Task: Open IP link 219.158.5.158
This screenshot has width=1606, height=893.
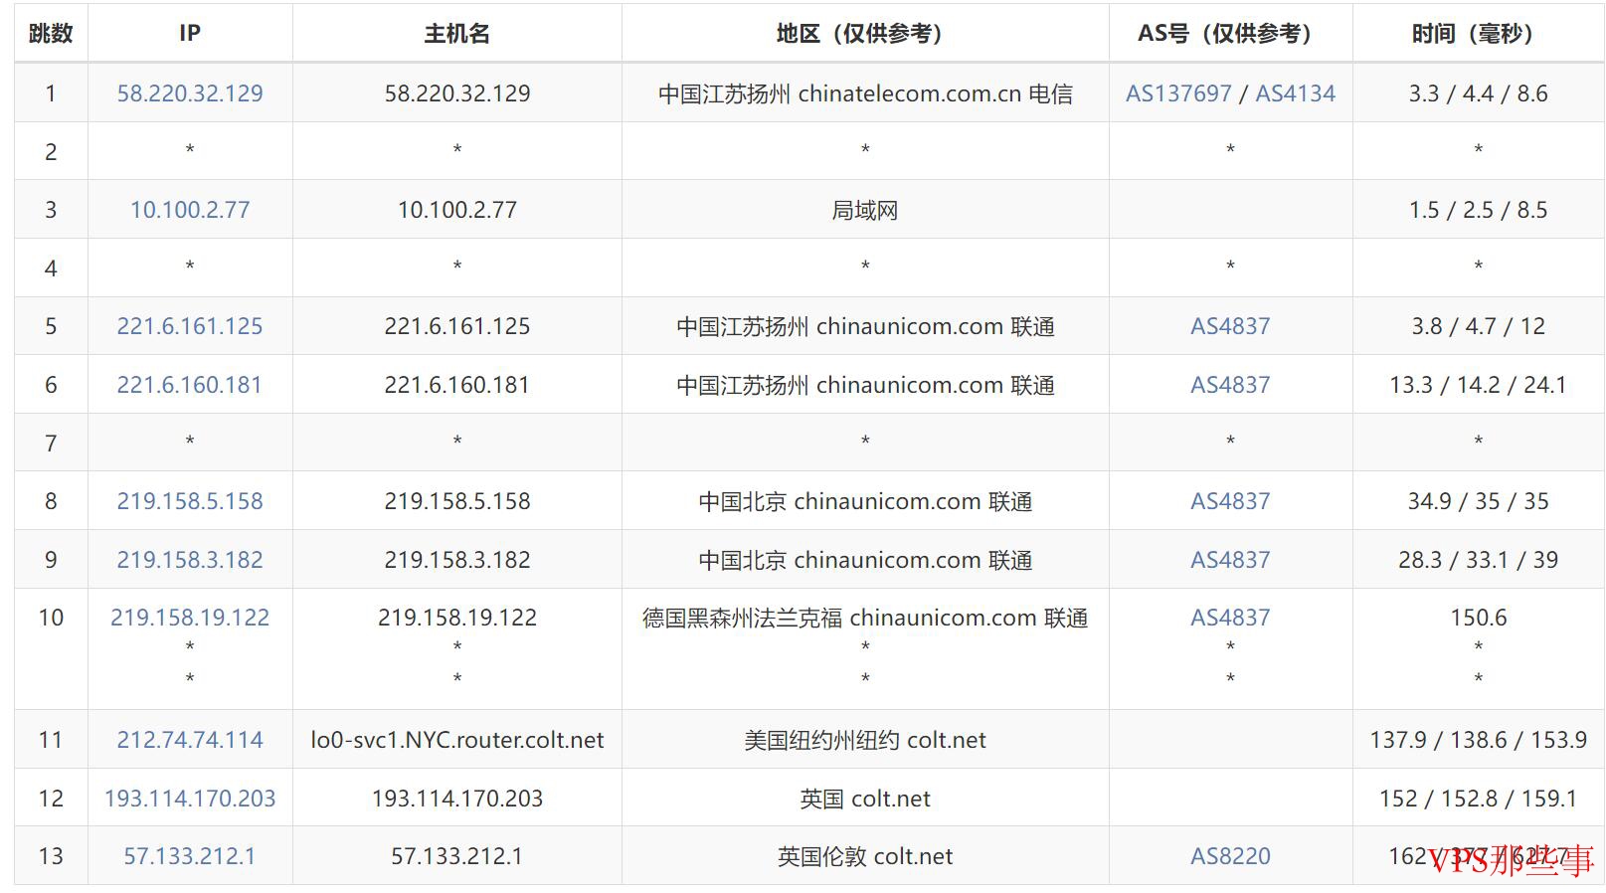Action: pos(190,501)
